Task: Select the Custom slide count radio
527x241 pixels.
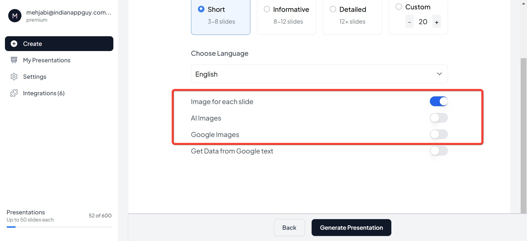Action: (x=399, y=7)
